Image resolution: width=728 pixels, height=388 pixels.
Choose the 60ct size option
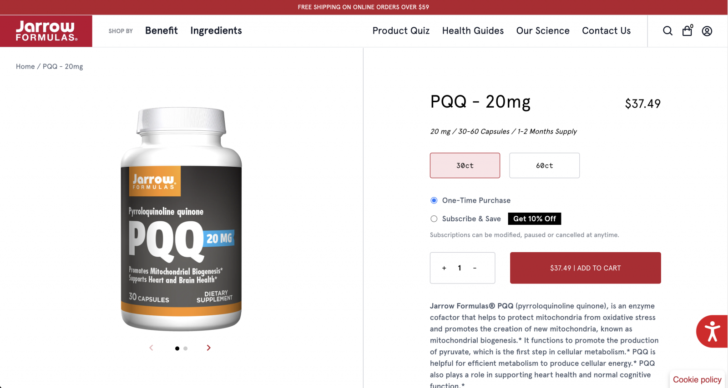coord(544,165)
